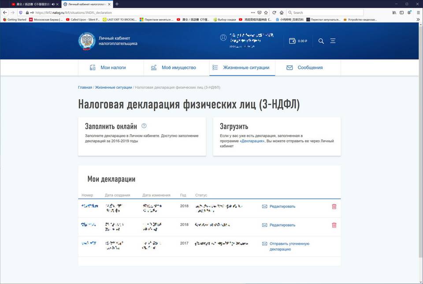
Task: Click the Номер column header
Action: (87, 195)
